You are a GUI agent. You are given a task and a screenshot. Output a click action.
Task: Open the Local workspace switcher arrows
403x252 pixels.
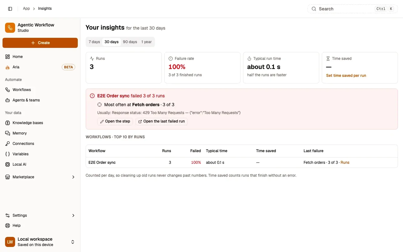pos(73,242)
